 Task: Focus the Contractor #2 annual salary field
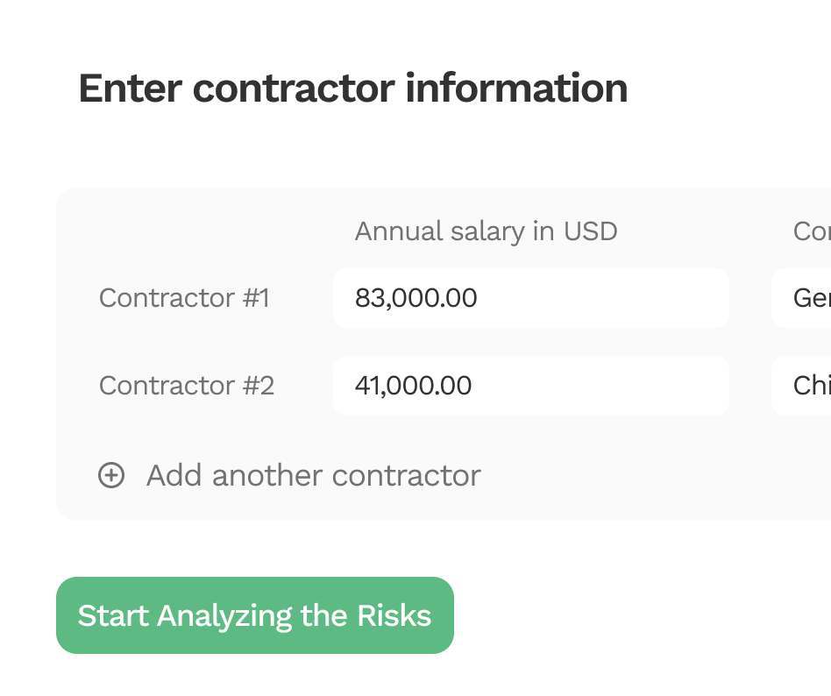[530, 386]
